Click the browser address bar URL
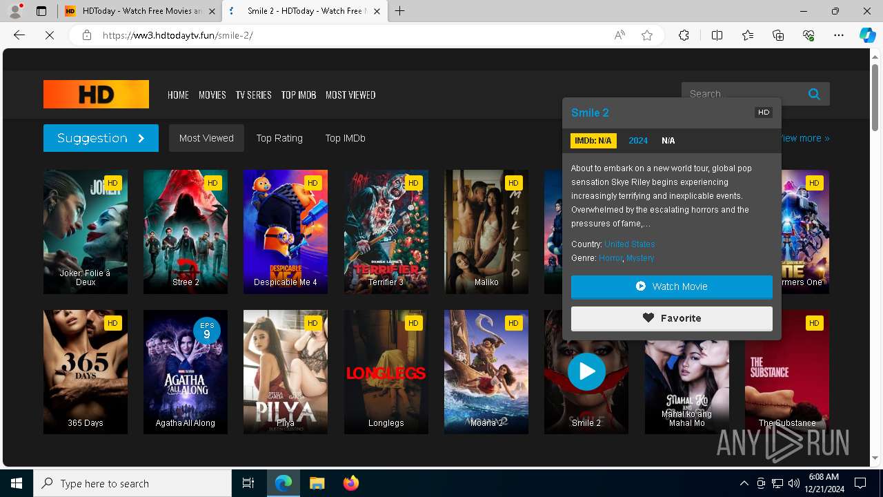 (x=178, y=35)
